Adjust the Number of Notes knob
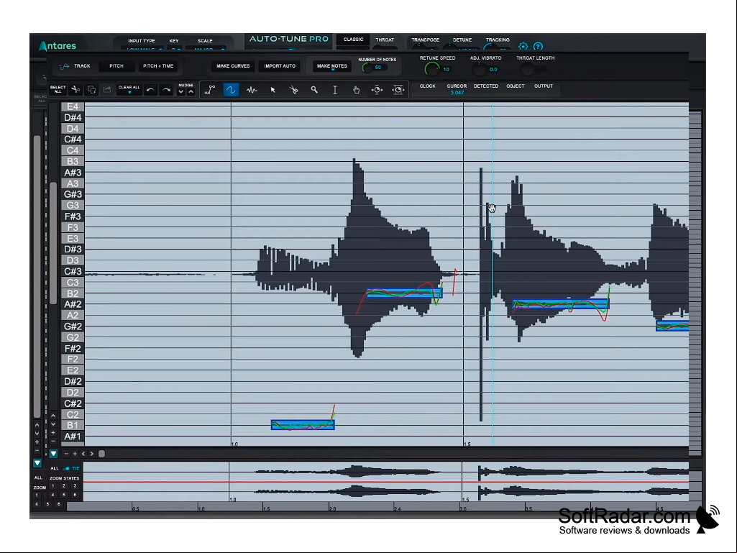The height and width of the screenshot is (553, 737). point(367,68)
